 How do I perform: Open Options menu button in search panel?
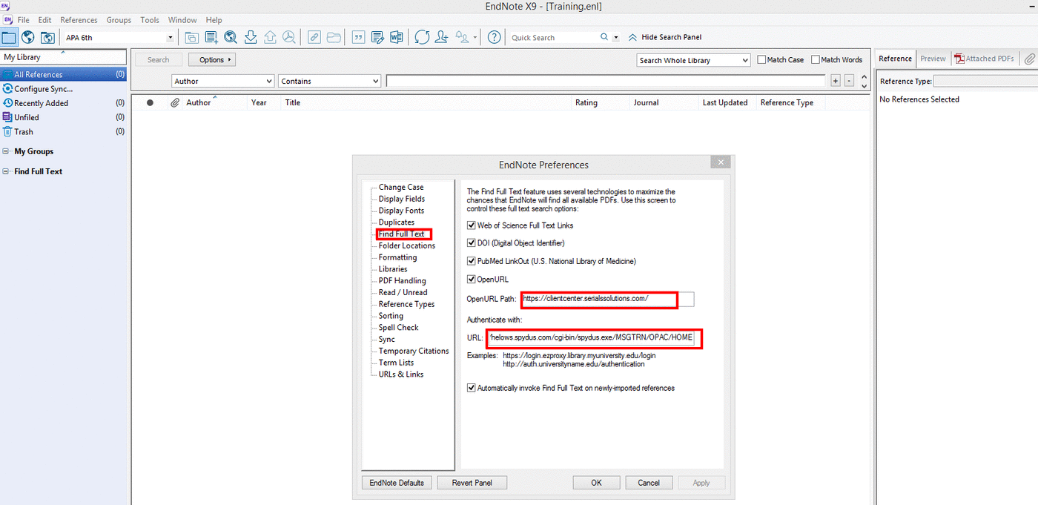tap(211, 60)
